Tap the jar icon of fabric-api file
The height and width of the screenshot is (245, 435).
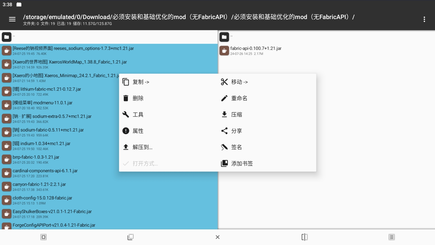click(x=224, y=51)
